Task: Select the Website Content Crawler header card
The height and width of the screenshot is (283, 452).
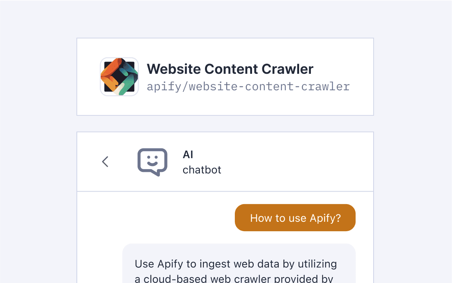Action: pos(225,77)
